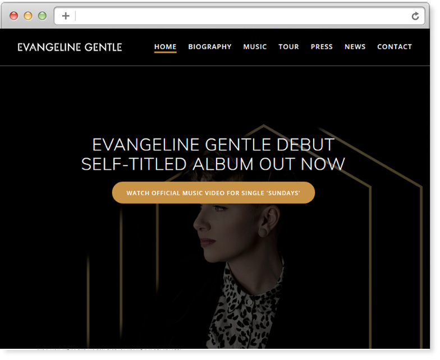Click the green maximize window button

point(43,16)
